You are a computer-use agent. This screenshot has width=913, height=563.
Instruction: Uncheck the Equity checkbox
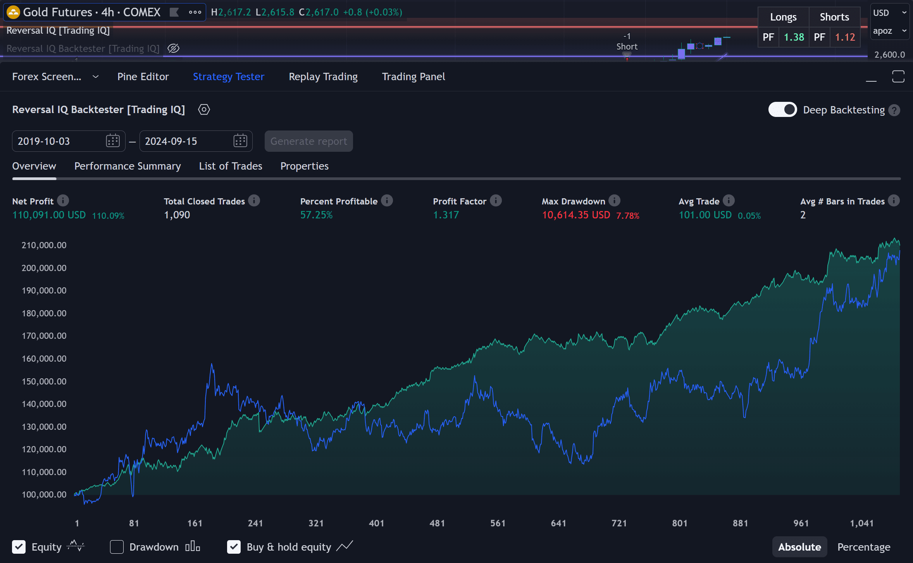pyautogui.click(x=19, y=547)
